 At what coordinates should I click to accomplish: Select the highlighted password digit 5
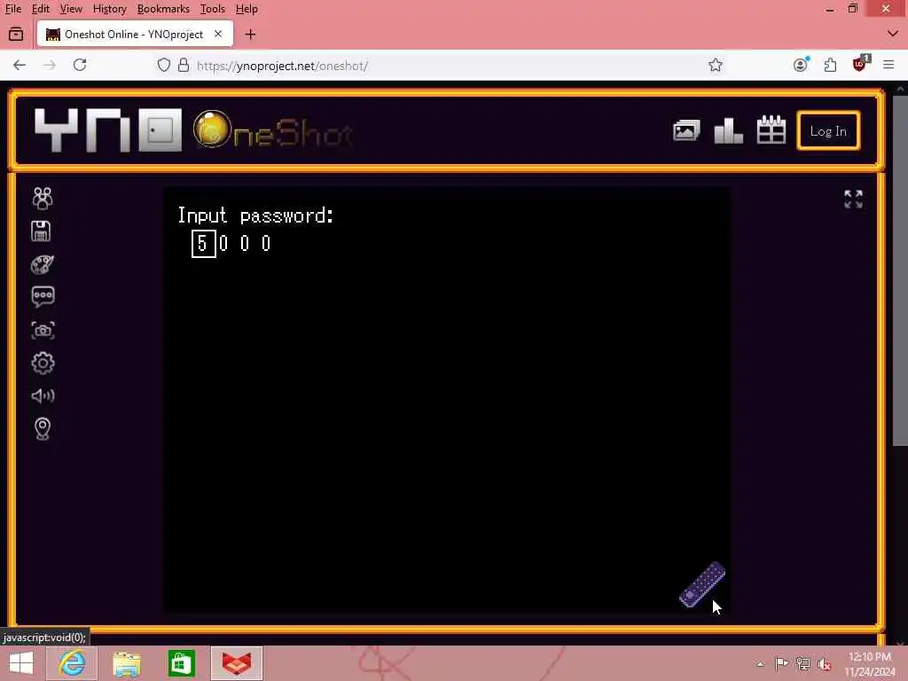[x=203, y=244]
